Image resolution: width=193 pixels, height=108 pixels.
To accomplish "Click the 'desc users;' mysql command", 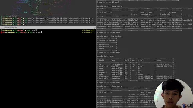I will pyautogui.click(x=109, y=56).
